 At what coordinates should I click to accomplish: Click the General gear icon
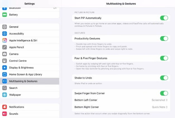[x=4, y=27]
